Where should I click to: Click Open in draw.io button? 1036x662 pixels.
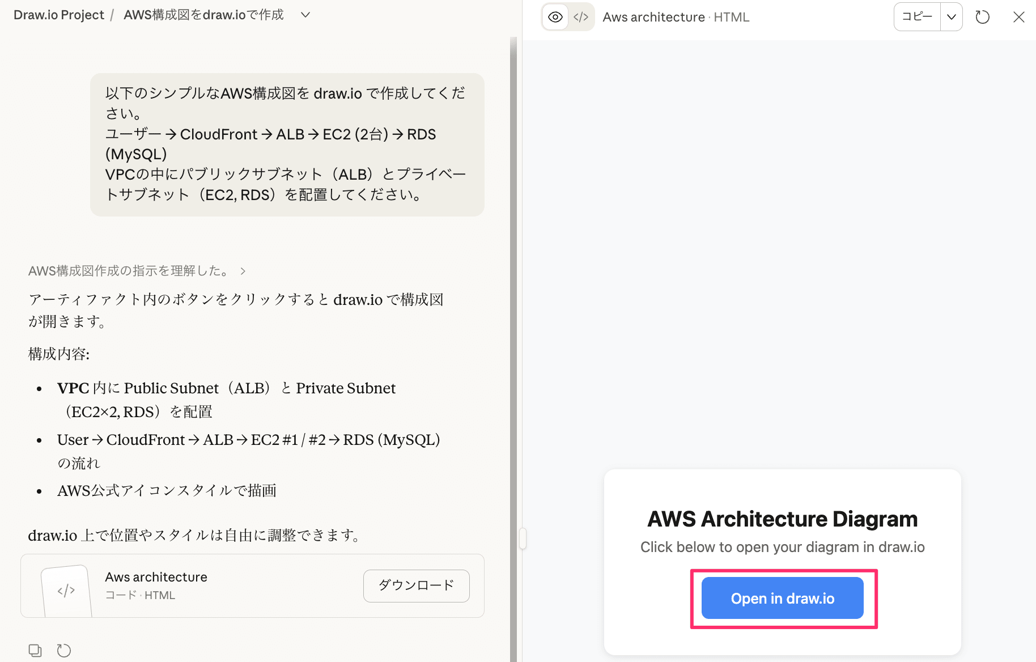[782, 598]
